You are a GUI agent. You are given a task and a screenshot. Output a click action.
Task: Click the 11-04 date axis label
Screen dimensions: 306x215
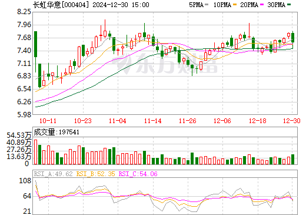click(x=118, y=121)
